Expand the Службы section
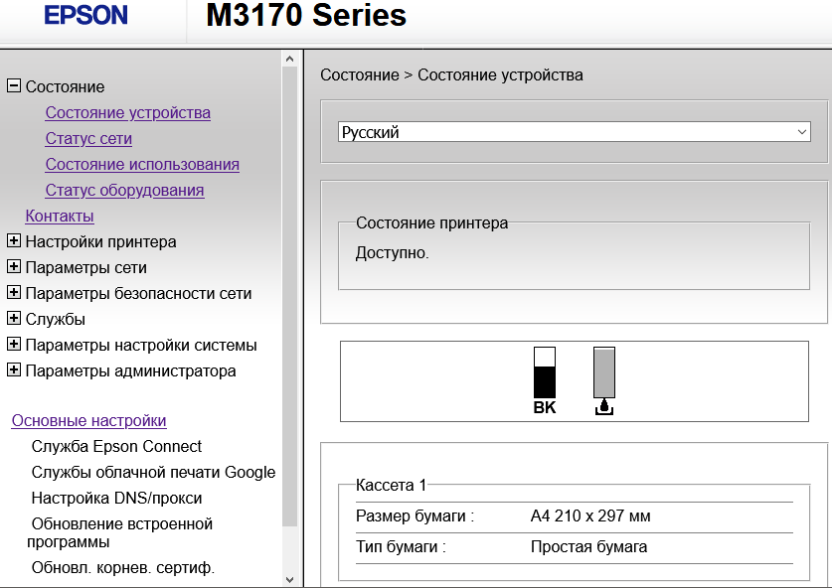Screen dimensions: 832x588 pyautogui.click(x=14, y=319)
